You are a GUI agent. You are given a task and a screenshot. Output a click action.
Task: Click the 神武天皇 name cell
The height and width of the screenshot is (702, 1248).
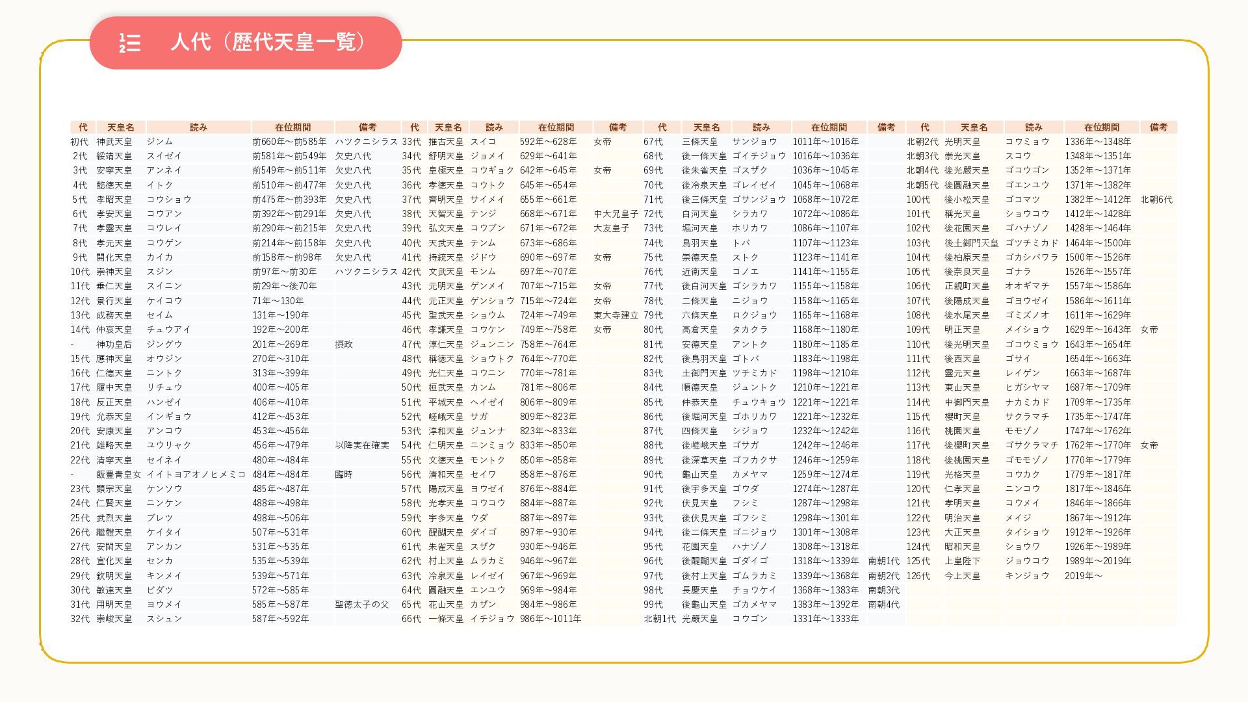[x=114, y=142]
